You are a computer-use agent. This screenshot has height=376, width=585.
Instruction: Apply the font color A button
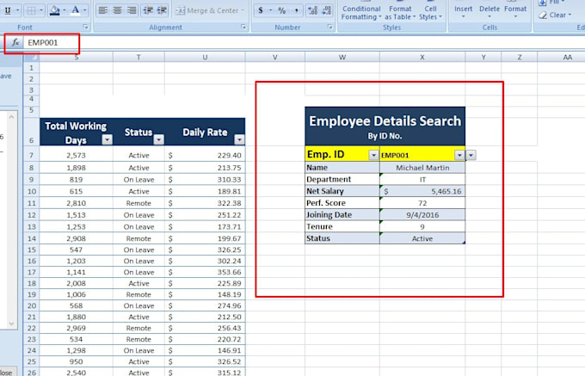[x=76, y=10]
